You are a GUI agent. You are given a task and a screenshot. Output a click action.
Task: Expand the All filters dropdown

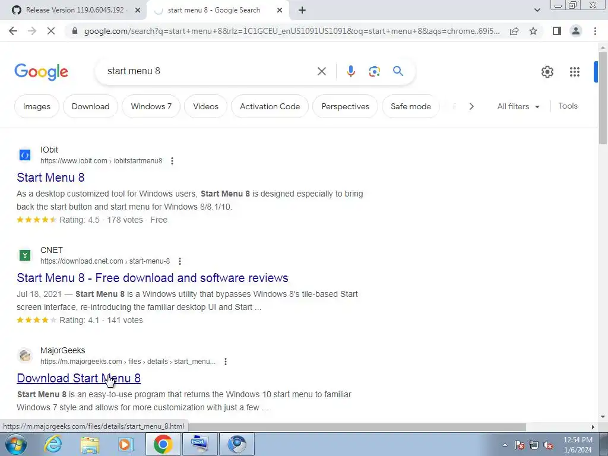[518, 106]
